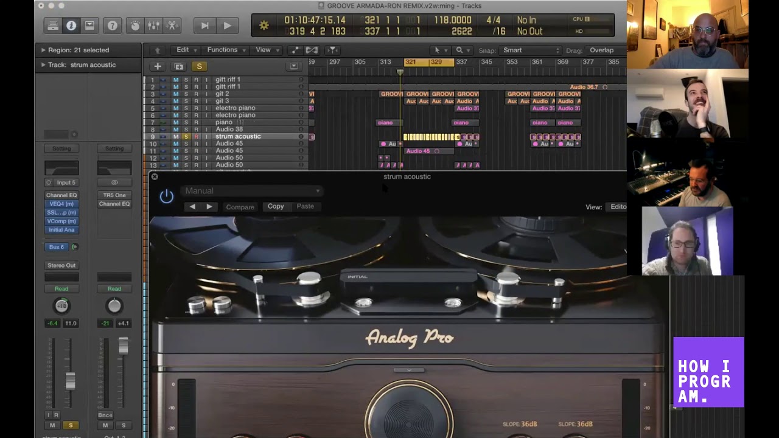Screen dimensions: 779x438
Task: Open the Toolbar display icon
Action: [x=89, y=26]
